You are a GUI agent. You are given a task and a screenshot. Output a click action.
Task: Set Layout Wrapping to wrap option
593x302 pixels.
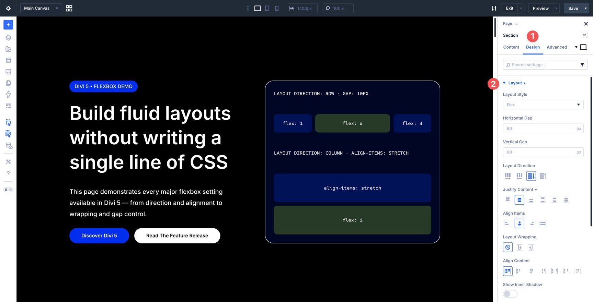pyautogui.click(x=519, y=247)
